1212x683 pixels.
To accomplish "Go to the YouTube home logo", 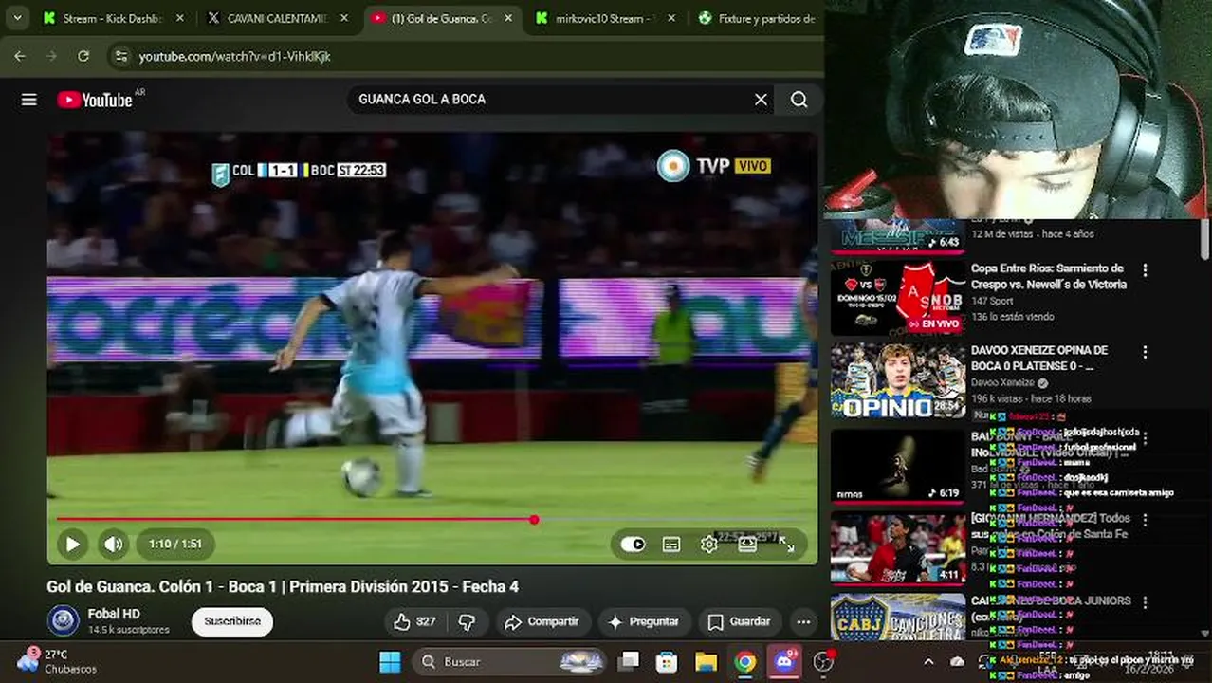I will point(95,100).
